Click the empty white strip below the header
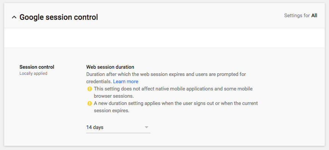This screenshot has width=329, height=150. [164, 38]
